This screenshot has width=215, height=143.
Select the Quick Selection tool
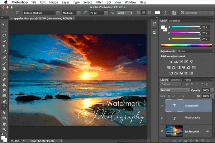pos(4,41)
